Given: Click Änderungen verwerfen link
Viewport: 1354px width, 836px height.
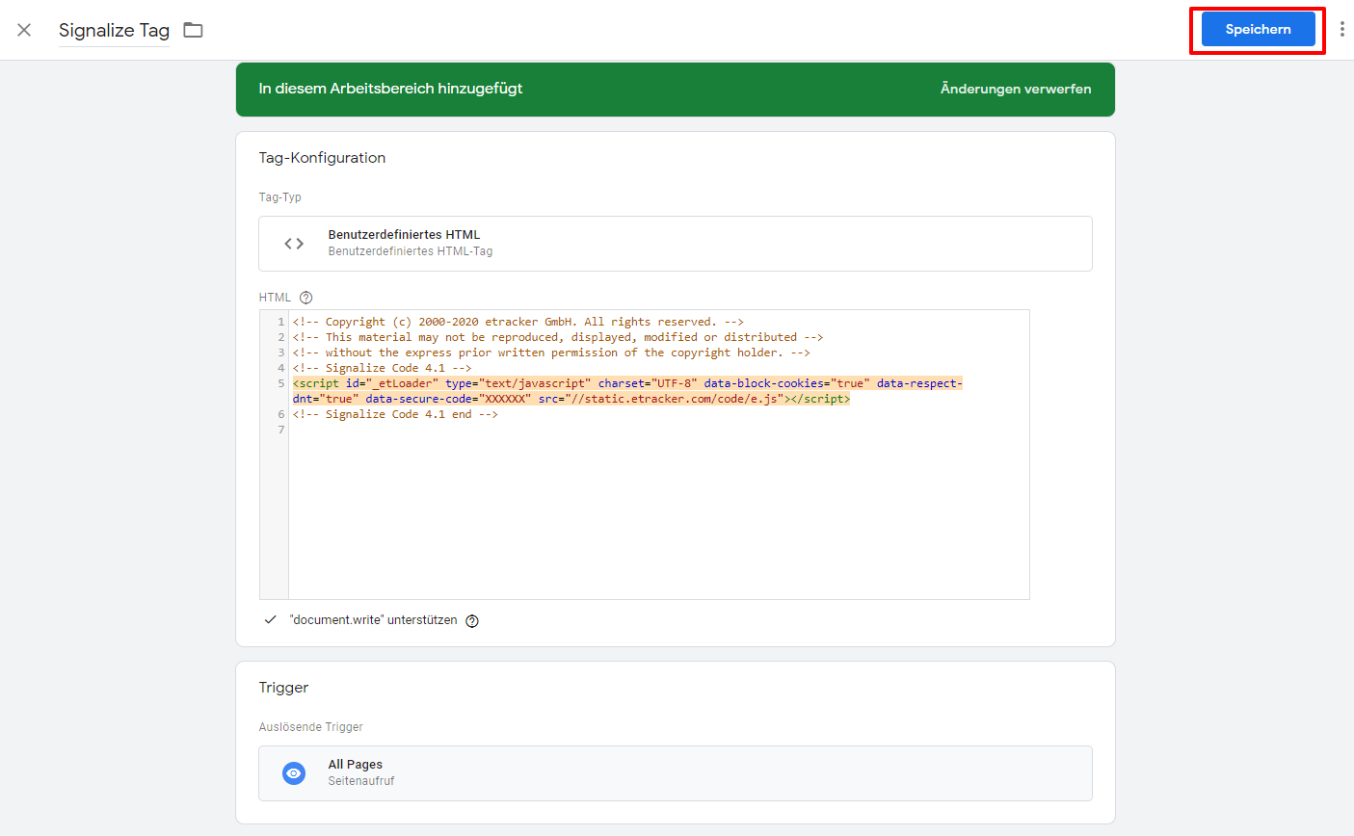Looking at the screenshot, I should [x=1016, y=89].
